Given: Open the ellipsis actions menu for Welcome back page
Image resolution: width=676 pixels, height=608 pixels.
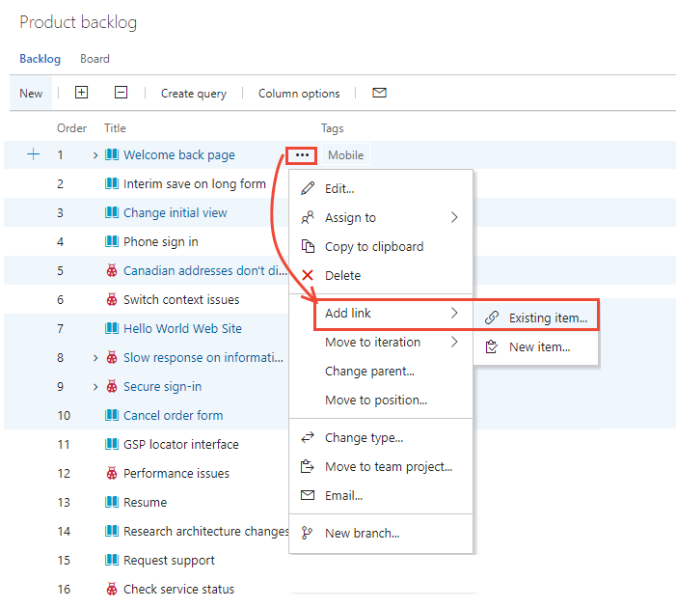Looking at the screenshot, I should (x=302, y=155).
